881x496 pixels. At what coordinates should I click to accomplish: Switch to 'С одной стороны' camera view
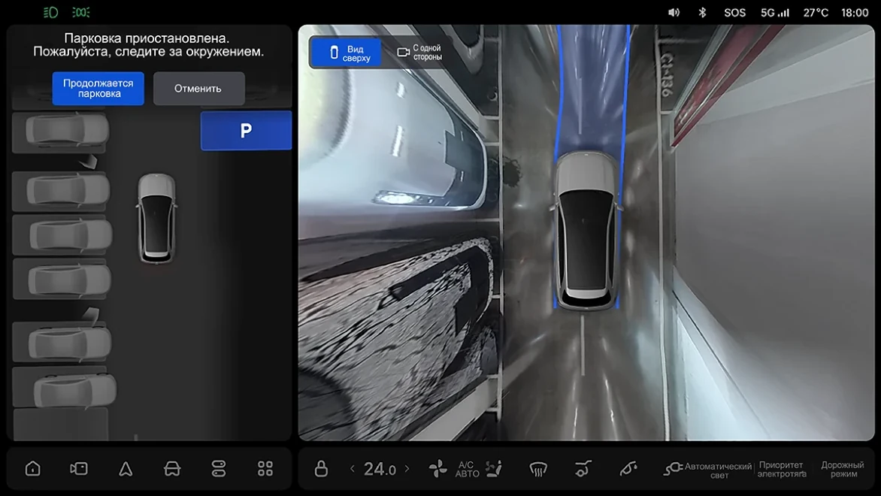(x=419, y=53)
